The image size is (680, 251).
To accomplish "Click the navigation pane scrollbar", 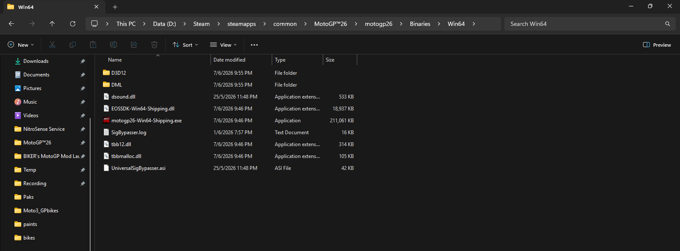I will [90, 184].
